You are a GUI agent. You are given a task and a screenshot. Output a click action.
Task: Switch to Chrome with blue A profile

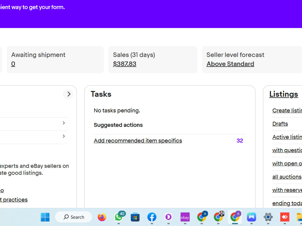pos(202,217)
